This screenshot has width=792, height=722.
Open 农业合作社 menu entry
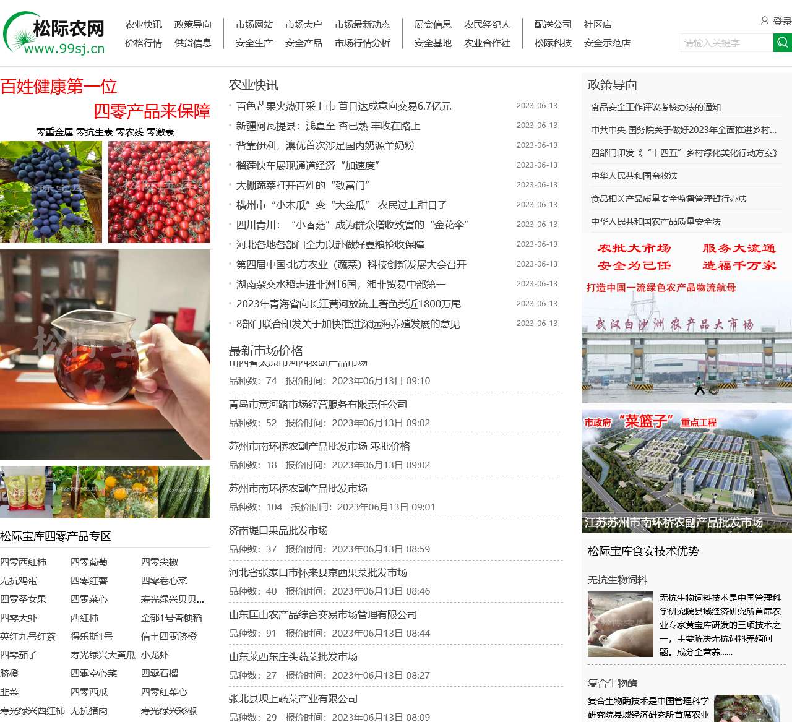click(487, 43)
